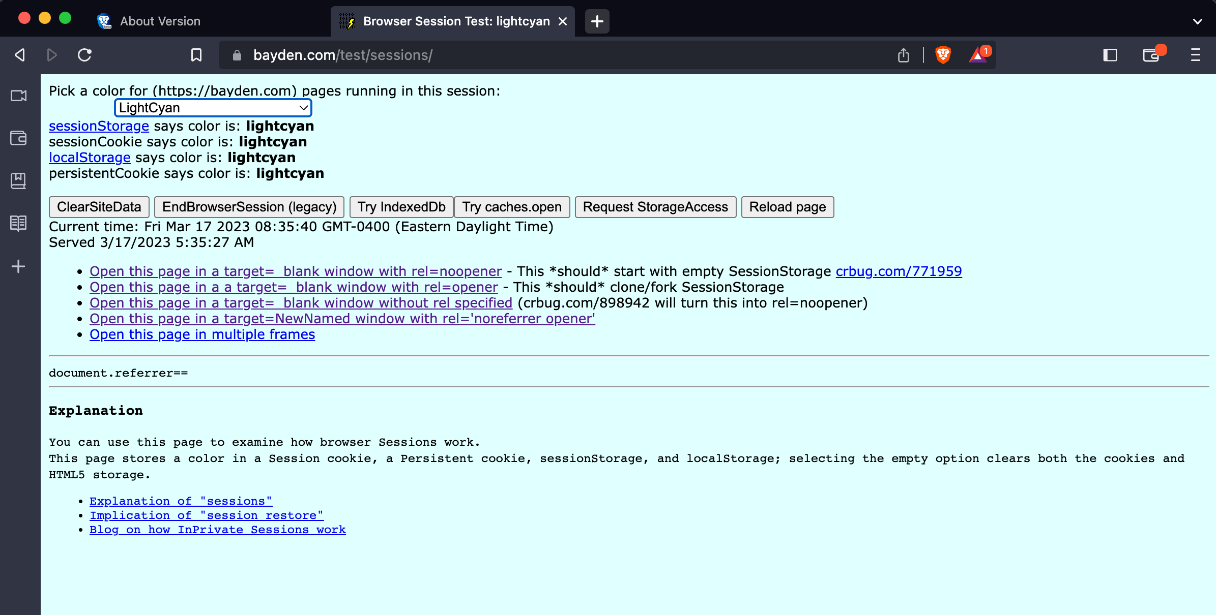The width and height of the screenshot is (1216, 615).
Task: Open Brave Rewards triangle icon
Action: pos(979,54)
